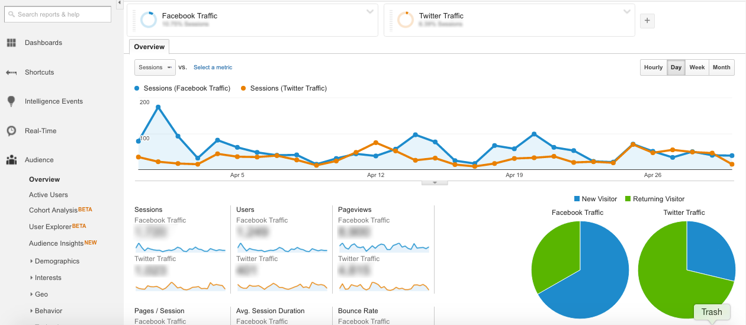746x325 pixels.
Task: Click the Users Twitter Traffic sparkline
Action: click(282, 286)
